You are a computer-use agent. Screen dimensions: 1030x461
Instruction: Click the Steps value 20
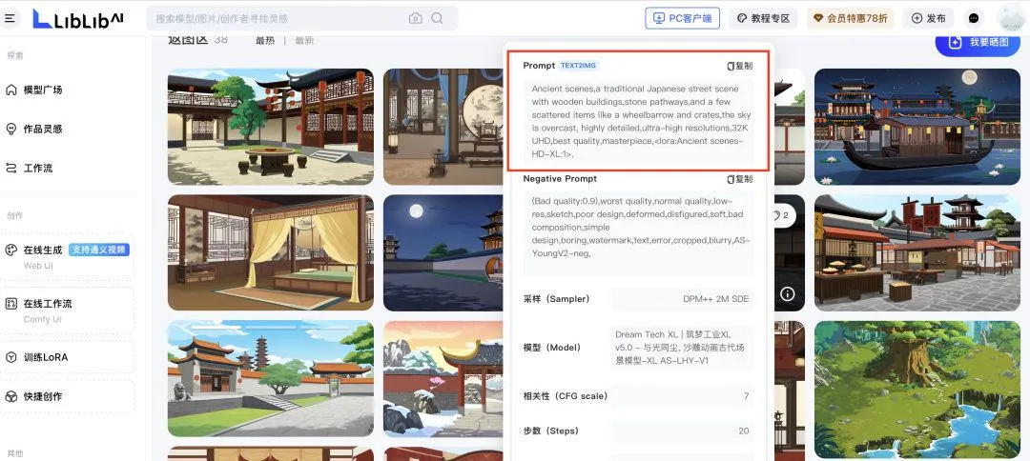click(x=744, y=431)
